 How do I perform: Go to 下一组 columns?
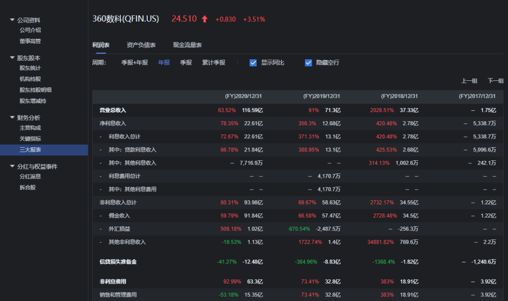[496, 81]
